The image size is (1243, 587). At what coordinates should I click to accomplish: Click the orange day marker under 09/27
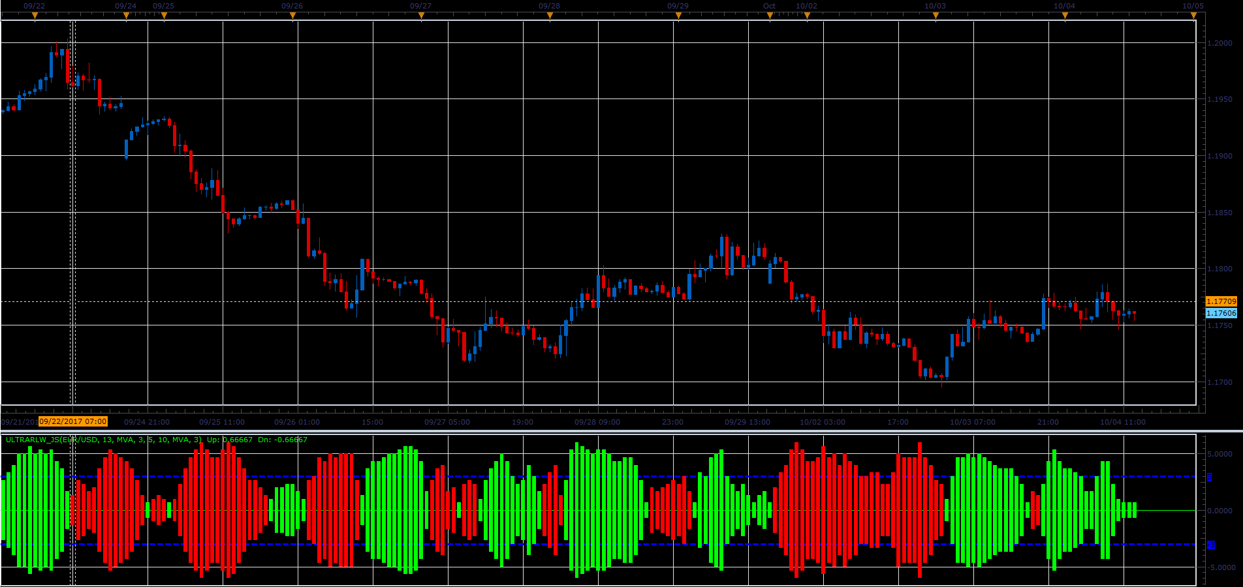pyautogui.click(x=421, y=16)
